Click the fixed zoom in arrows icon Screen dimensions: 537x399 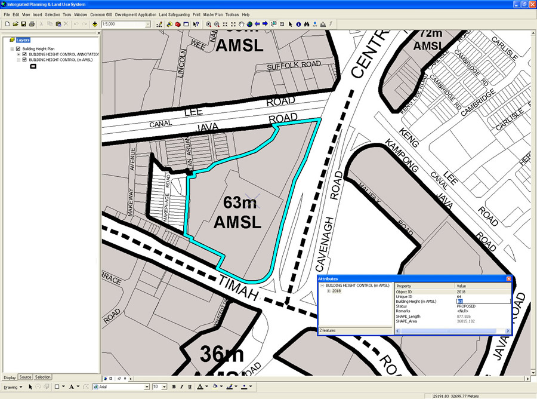coord(225,24)
